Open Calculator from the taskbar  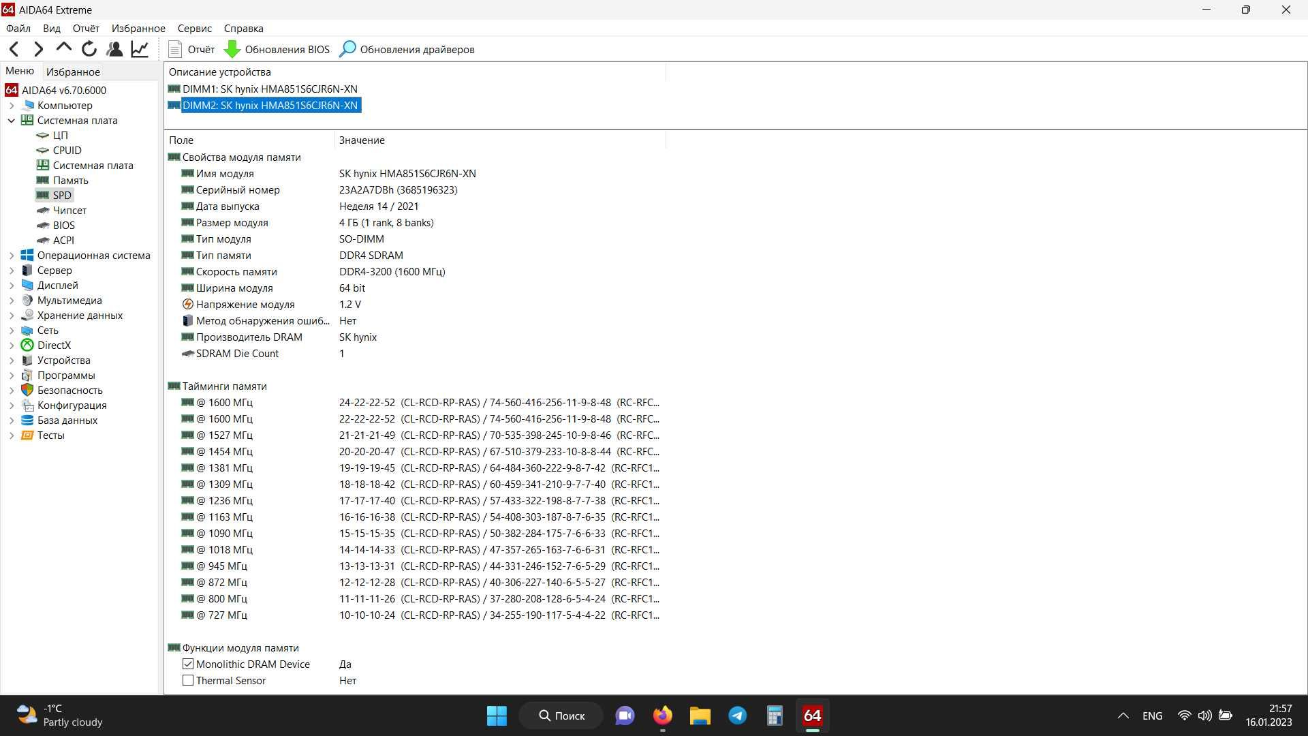775,716
